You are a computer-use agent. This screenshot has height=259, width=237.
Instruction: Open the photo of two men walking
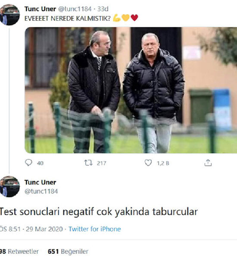pyautogui.click(x=131, y=90)
